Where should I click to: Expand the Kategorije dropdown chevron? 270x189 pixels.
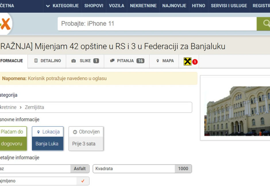[x=48, y=6]
